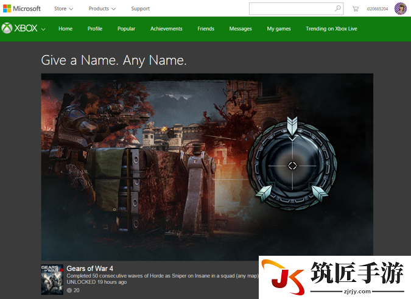Go to My games tab
This screenshot has height=299, width=411.
click(x=279, y=29)
